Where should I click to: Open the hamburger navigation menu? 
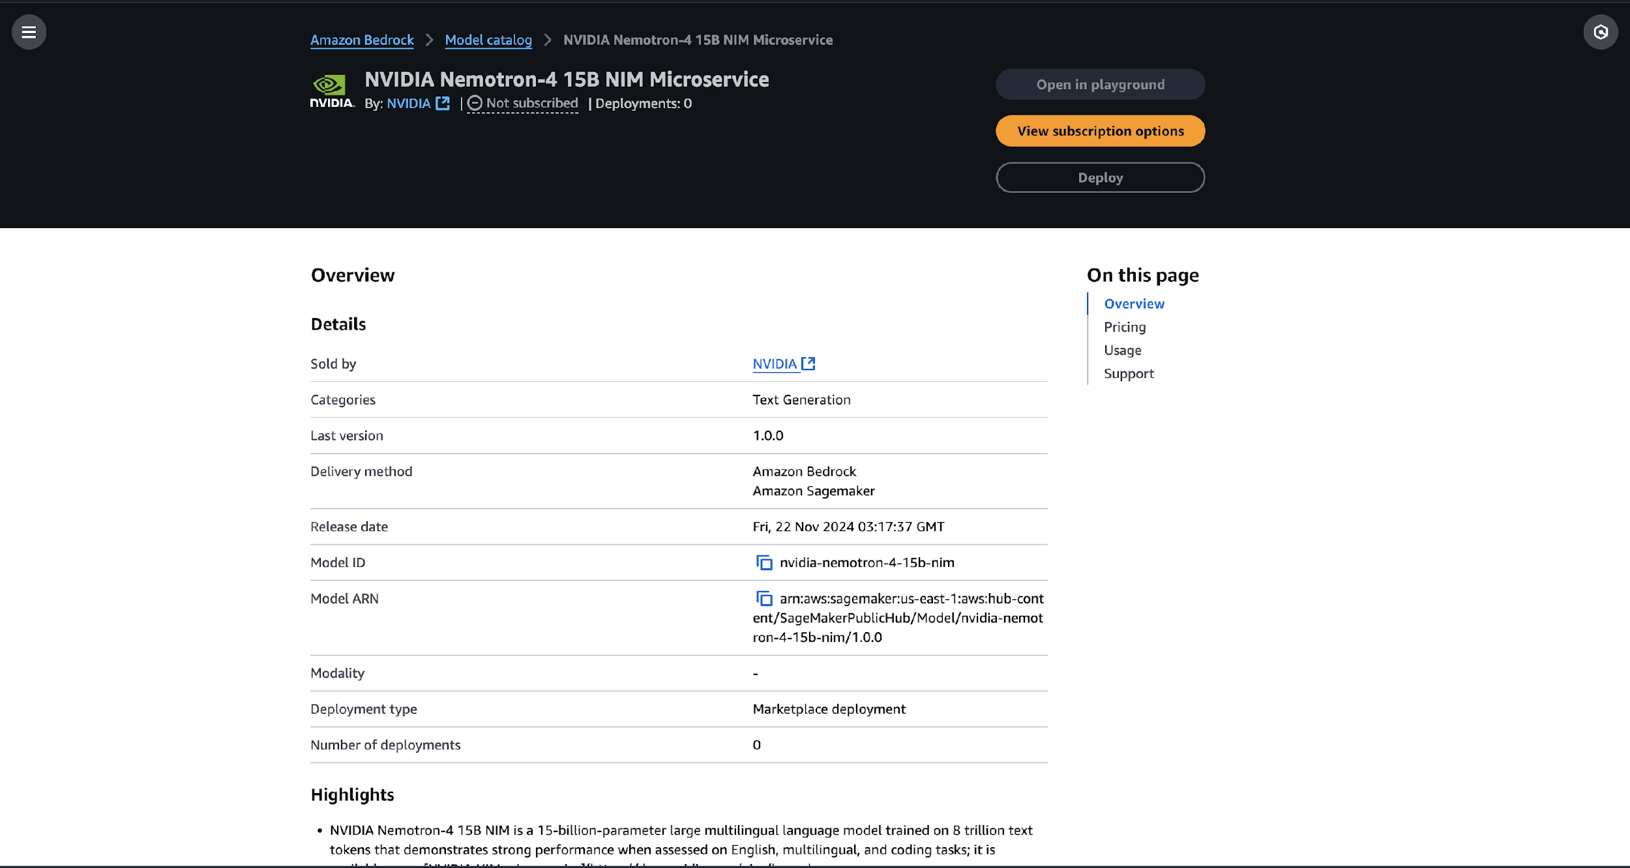(29, 32)
